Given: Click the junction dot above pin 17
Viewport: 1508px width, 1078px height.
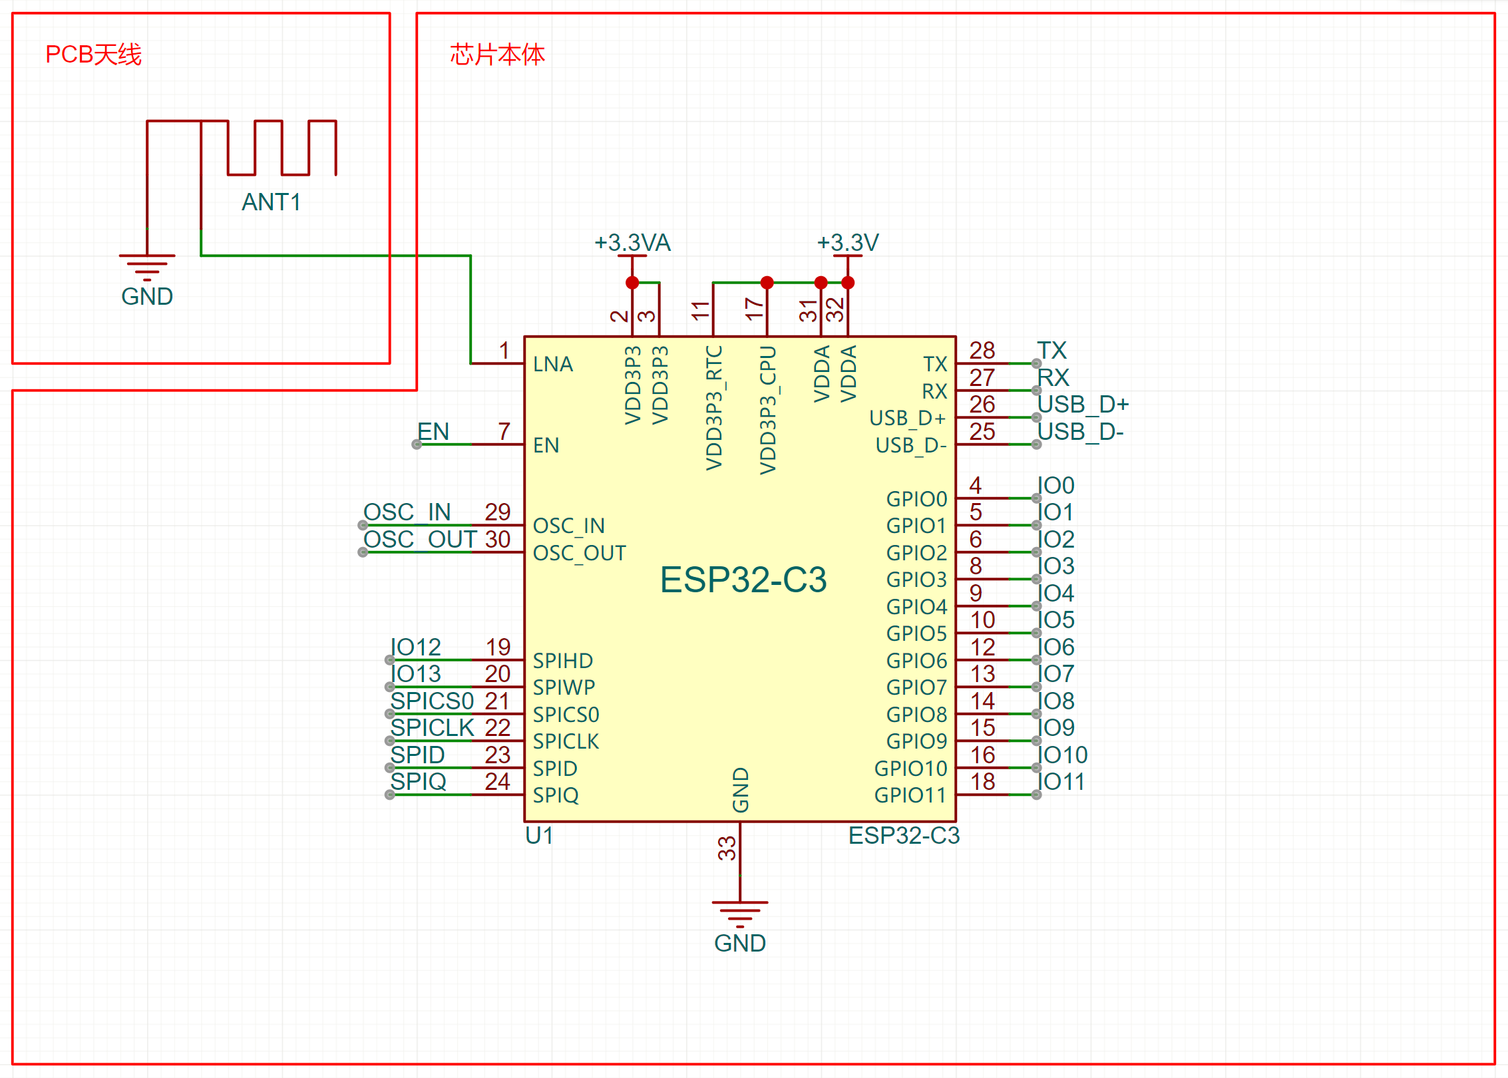Looking at the screenshot, I should 767,283.
